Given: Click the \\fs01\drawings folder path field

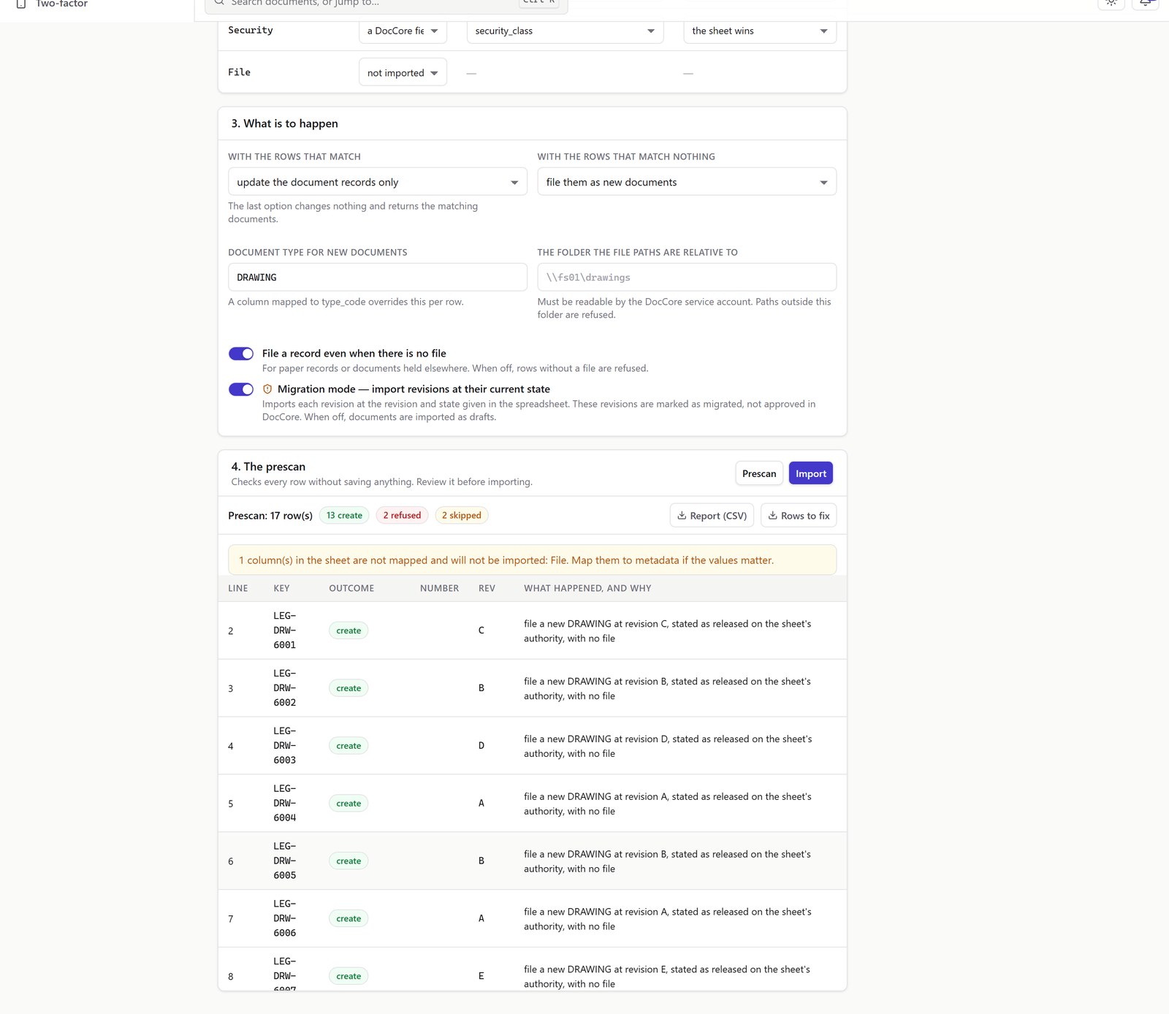Looking at the screenshot, I should point(687,278).
